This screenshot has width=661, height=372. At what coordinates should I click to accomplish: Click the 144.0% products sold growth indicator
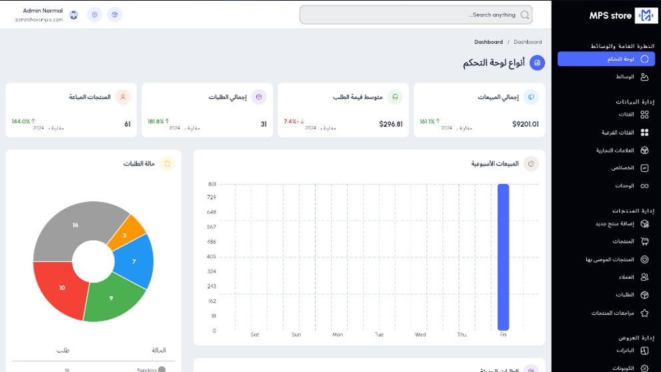point(23,121)
